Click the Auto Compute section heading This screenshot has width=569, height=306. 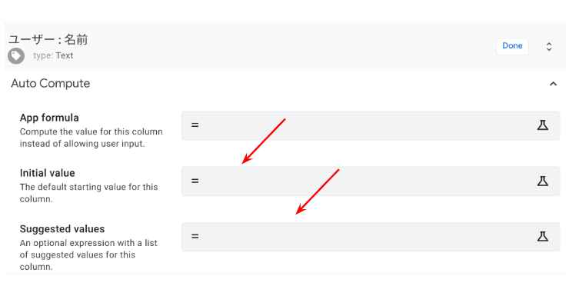pos(51,84)
